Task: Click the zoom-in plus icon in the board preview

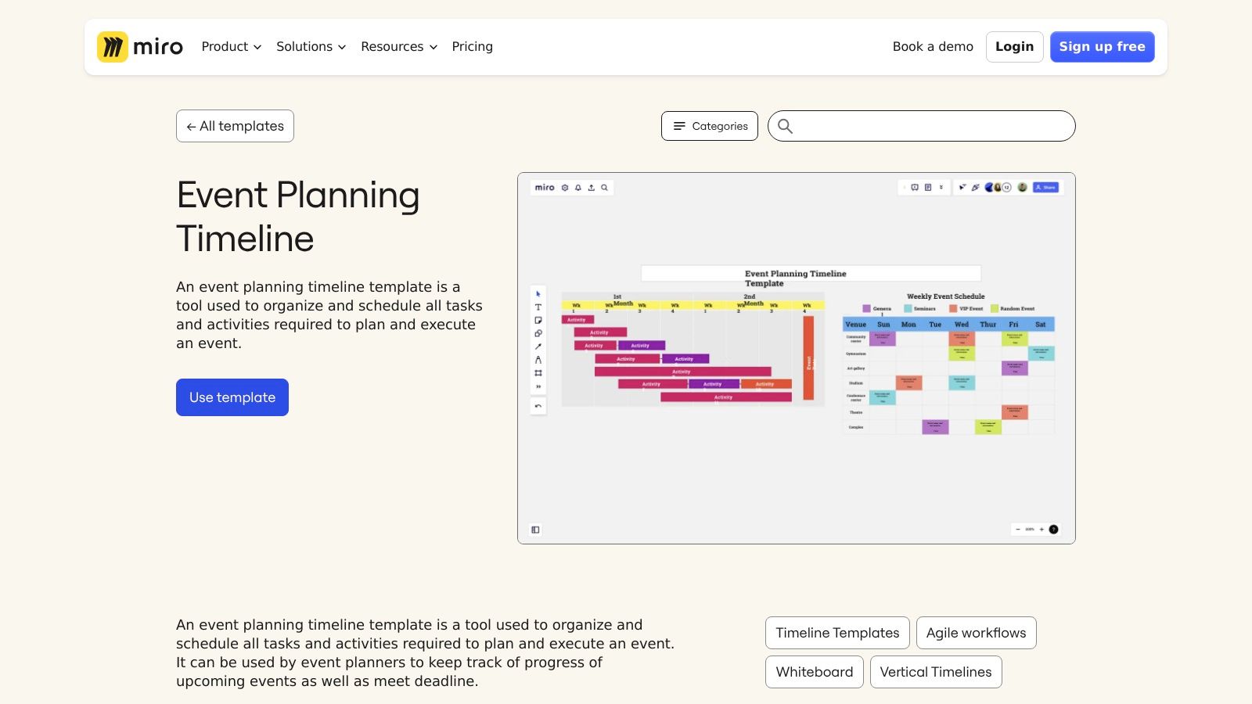Action: [1042, 530]
